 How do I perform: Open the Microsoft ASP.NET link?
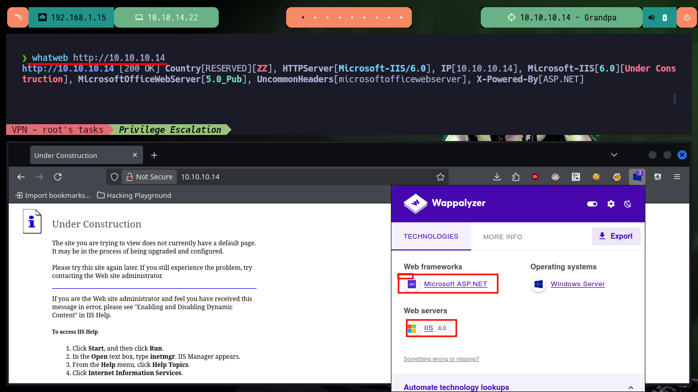pyautogui.click(x=456, y=284)
